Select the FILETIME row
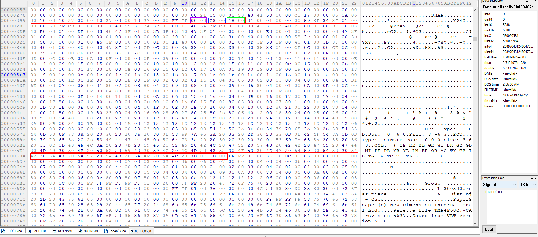The image size is (538, 237). tap(510, 90)
